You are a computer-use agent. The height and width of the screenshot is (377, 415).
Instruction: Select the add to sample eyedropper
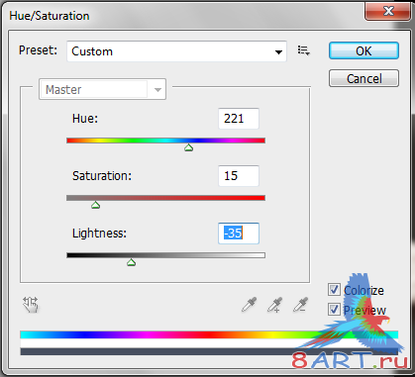[x=274, y=305]
